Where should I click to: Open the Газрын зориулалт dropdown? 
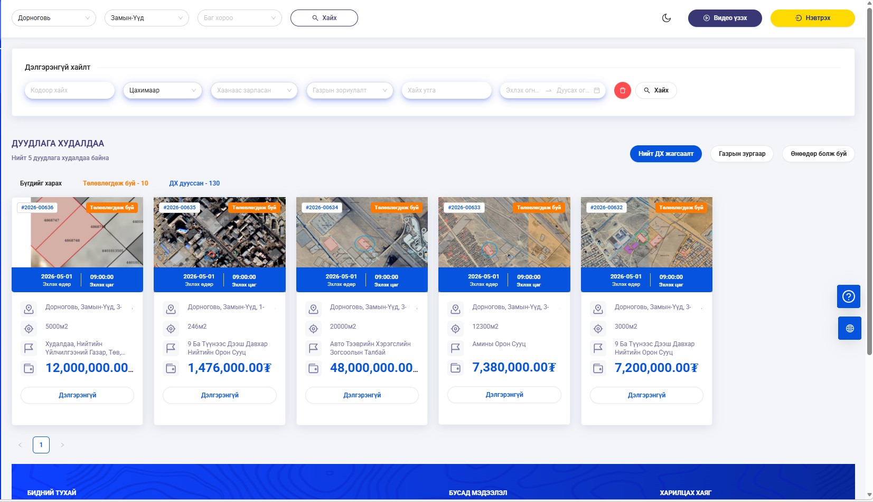349,90
